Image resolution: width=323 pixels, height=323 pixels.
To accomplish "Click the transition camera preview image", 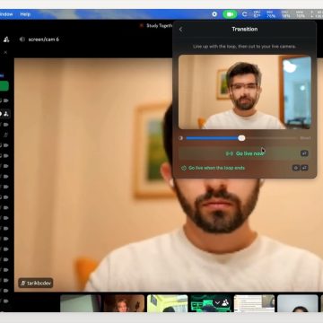I will tap(245, 92).
